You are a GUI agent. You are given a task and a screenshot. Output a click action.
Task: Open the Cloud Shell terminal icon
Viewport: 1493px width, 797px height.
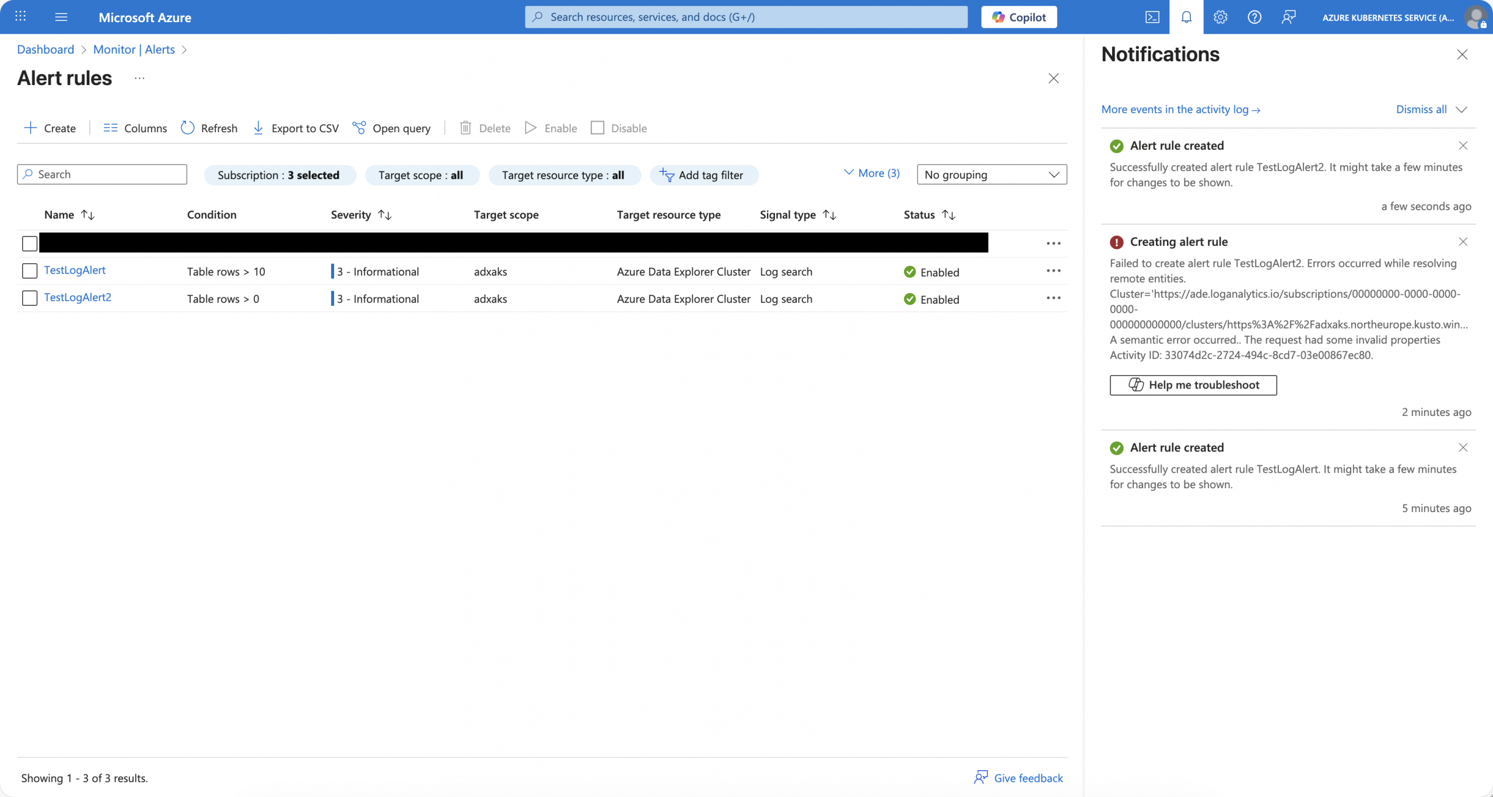coord(1152,17)
